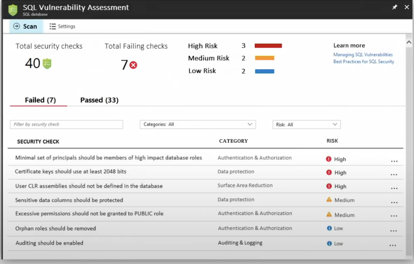Click Low Risk count label
Viewport: 414px width, 264px height.
pyautogui.click(x=244, y=71)
